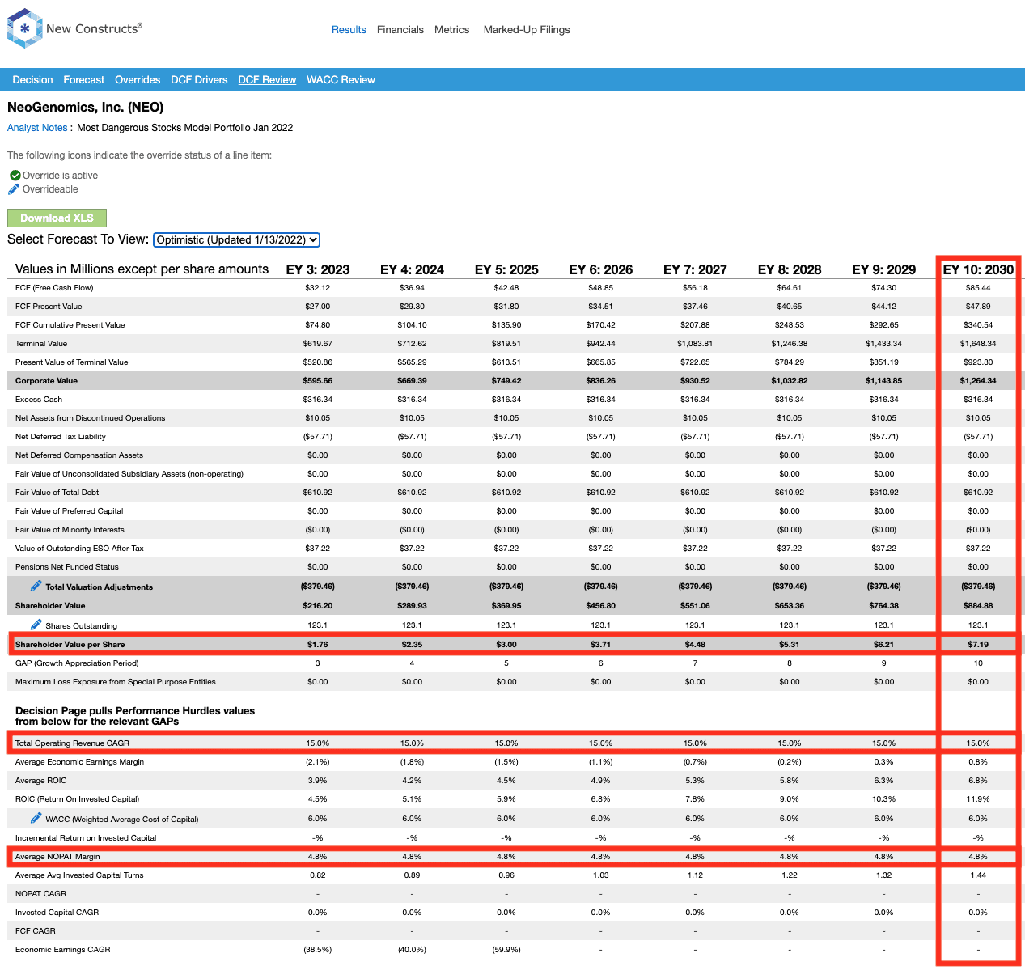Click the (38.5%) Economic Earnings CAGR cell

pos(318,950)
